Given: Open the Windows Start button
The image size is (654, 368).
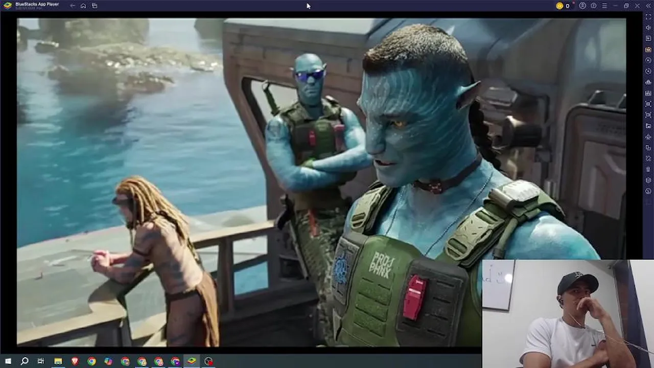Looking at the screenshot, I should tap(8, 361).
